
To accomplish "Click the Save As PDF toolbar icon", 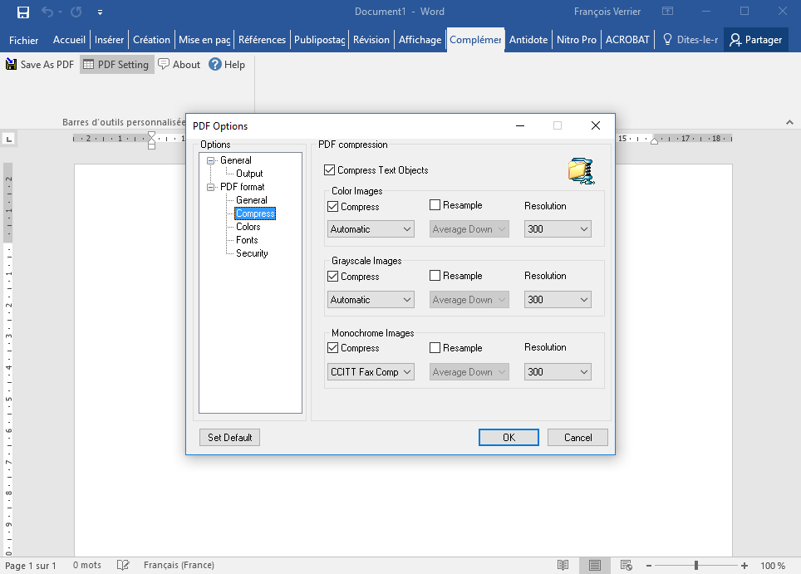I will coord(12,65).
